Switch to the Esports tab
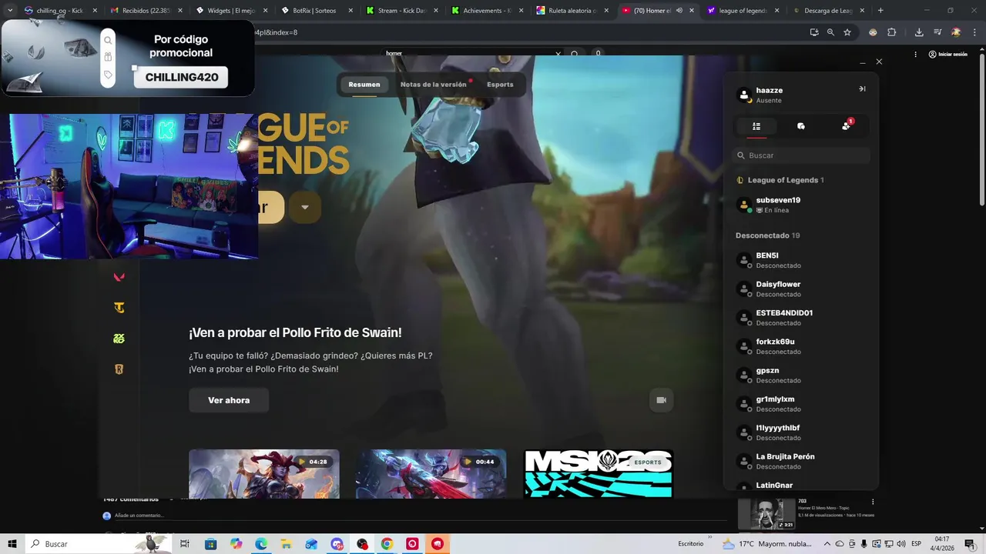This screenshot has height=554, width=986. click(500, 85)
